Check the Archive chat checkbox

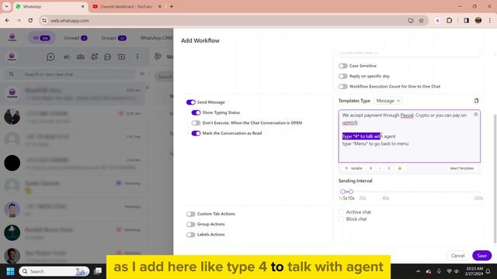pos(341,212)
